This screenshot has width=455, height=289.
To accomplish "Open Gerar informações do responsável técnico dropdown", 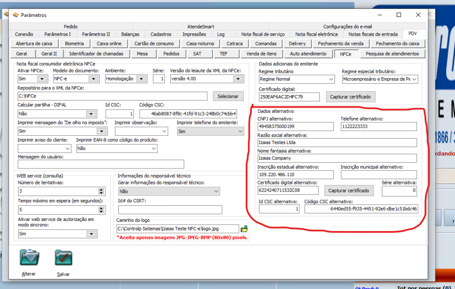I will (x=216, y=191).
